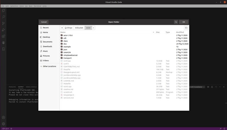Image resolution: width=227 pixels, height=130 pixels.
Task: Switch to the OUTPUT tab
Action: point(21,87)
